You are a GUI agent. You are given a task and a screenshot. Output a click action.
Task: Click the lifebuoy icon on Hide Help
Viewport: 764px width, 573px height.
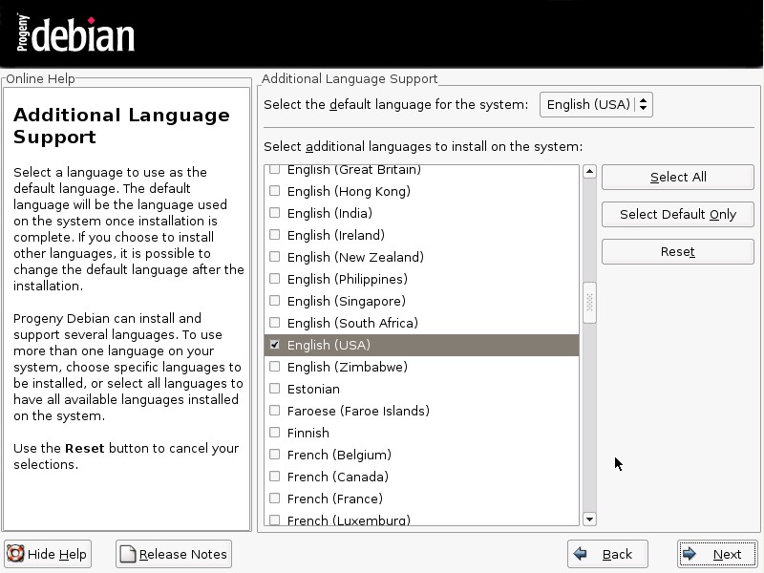[x=15, y=554]
